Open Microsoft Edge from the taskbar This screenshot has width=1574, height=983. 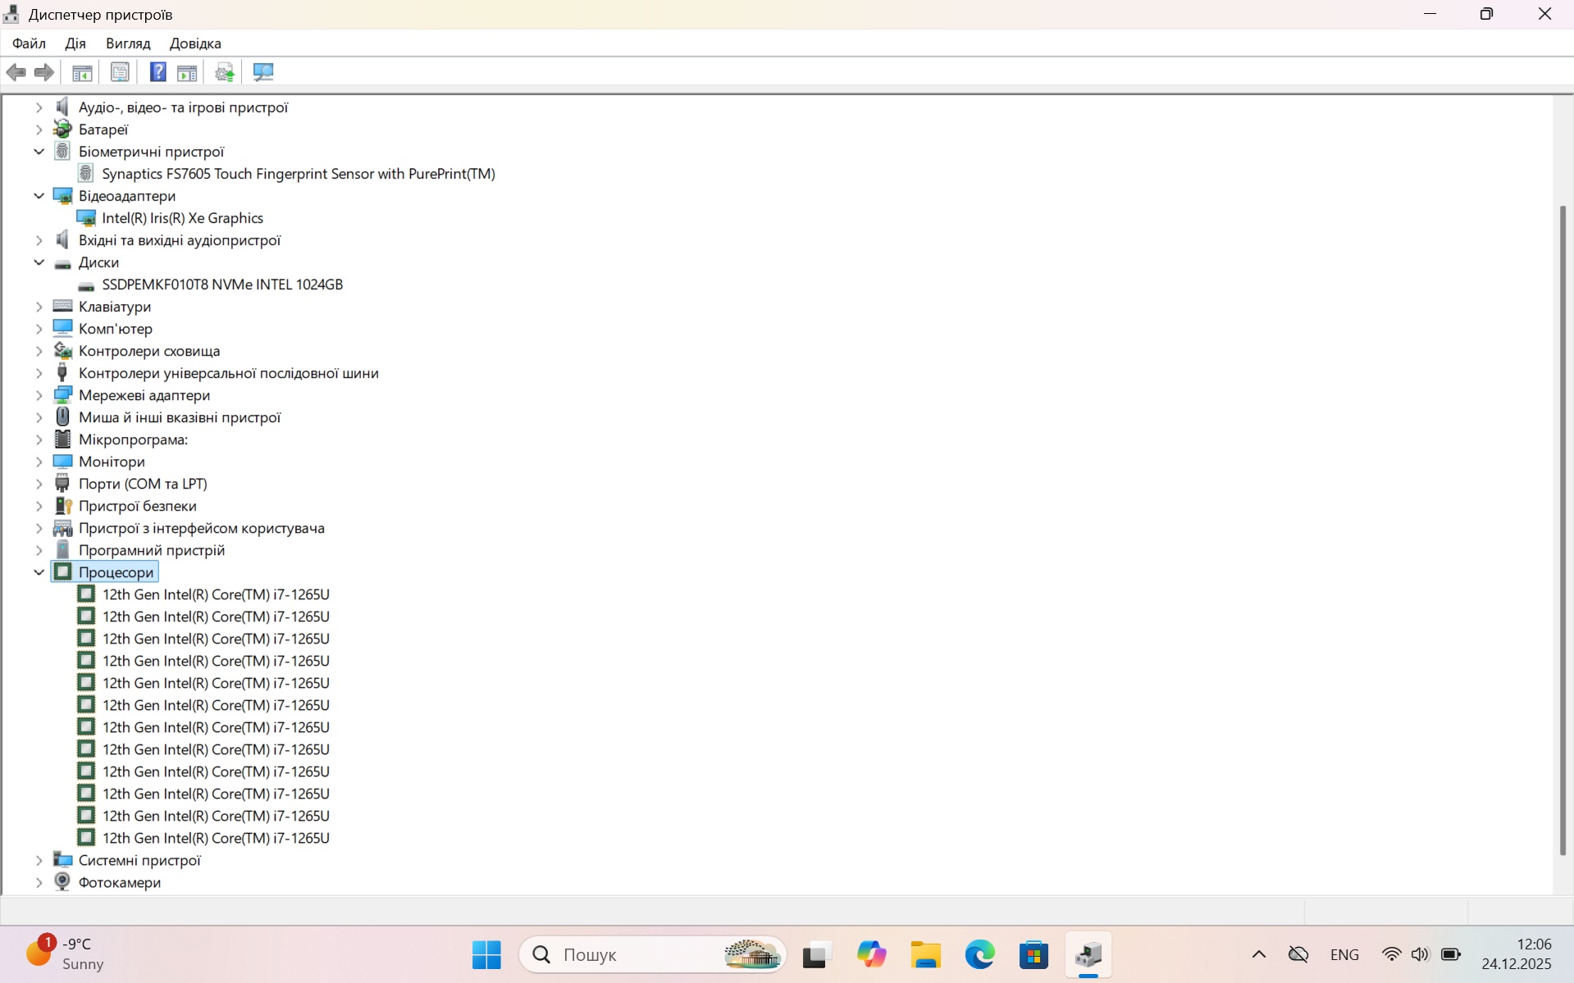(x=979, y=954)
